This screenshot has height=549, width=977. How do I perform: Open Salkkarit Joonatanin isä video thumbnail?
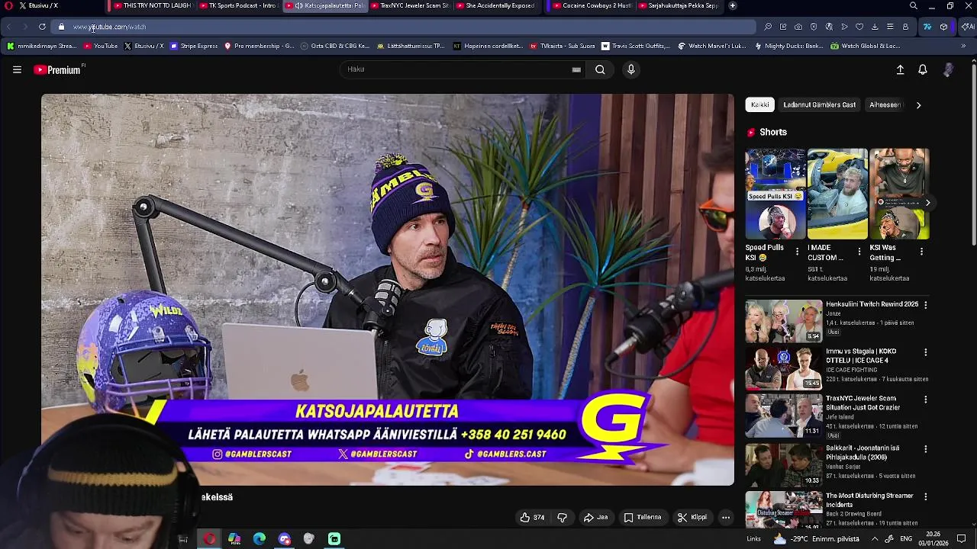[x=783, y=464]
